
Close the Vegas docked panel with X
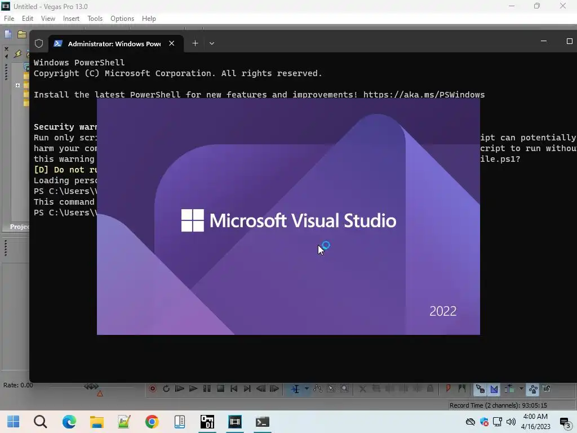pyautogui.click(x=6, y=48)
